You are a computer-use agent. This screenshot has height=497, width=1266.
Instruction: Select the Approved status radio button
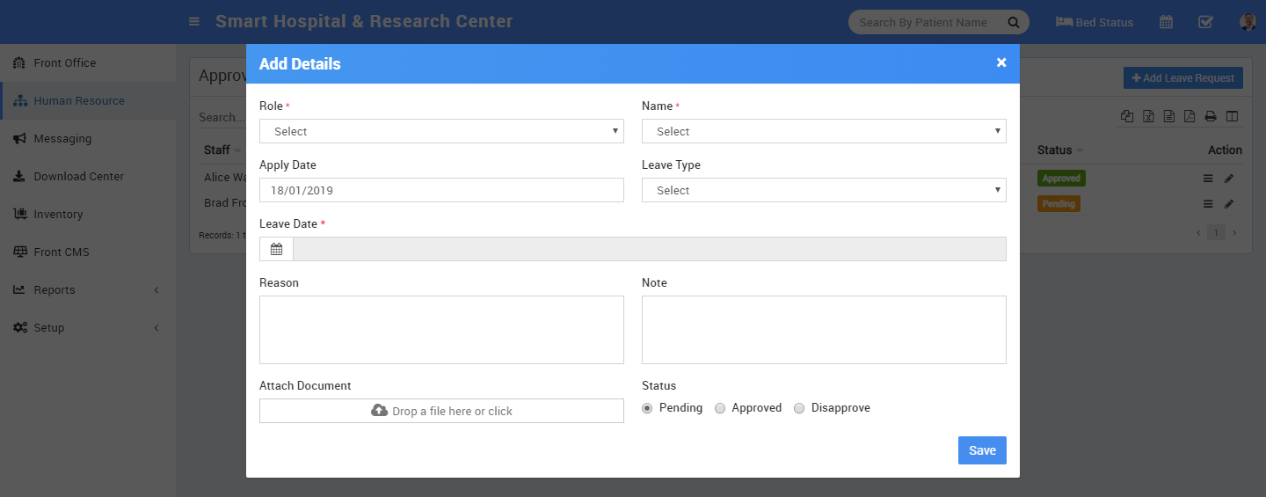coord(720,408)
